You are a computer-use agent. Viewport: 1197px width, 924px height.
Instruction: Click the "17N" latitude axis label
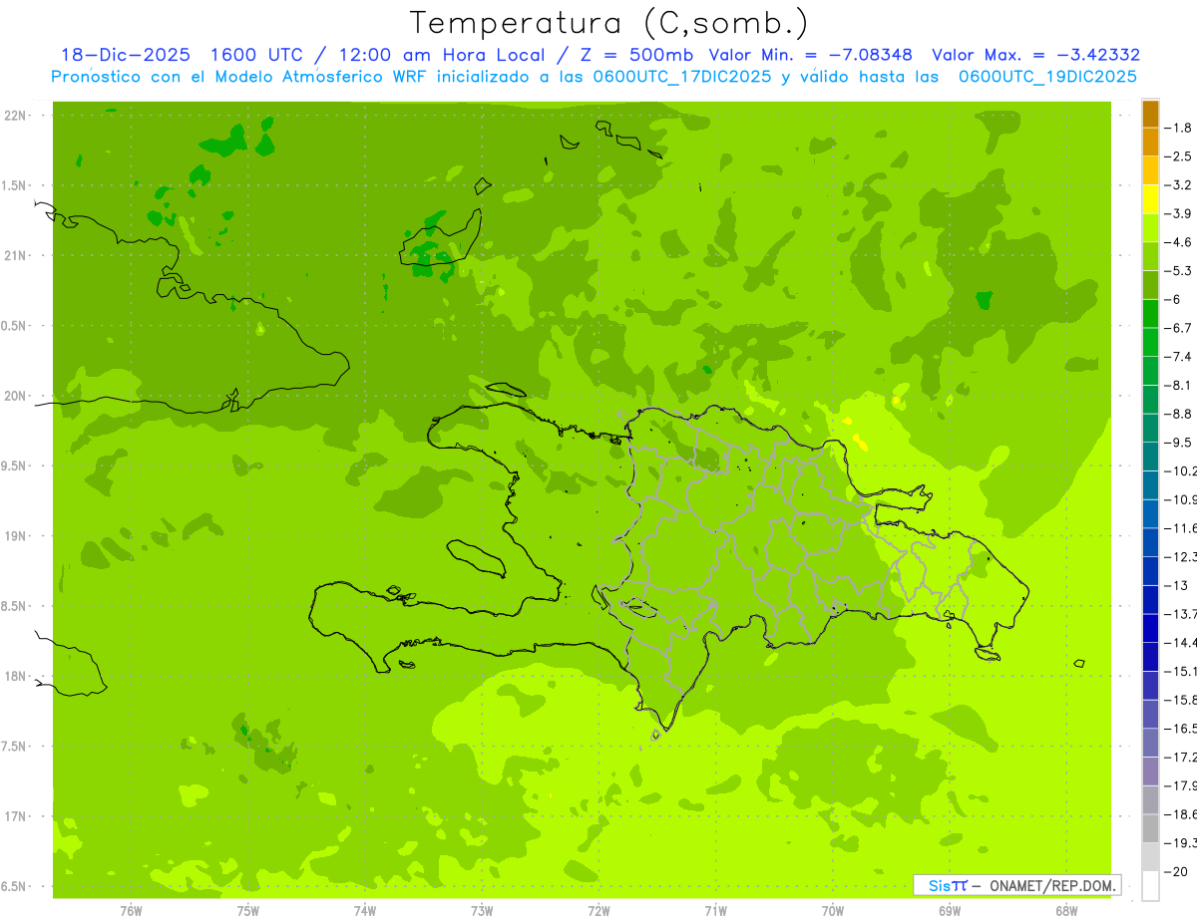[x=14, y=816]
